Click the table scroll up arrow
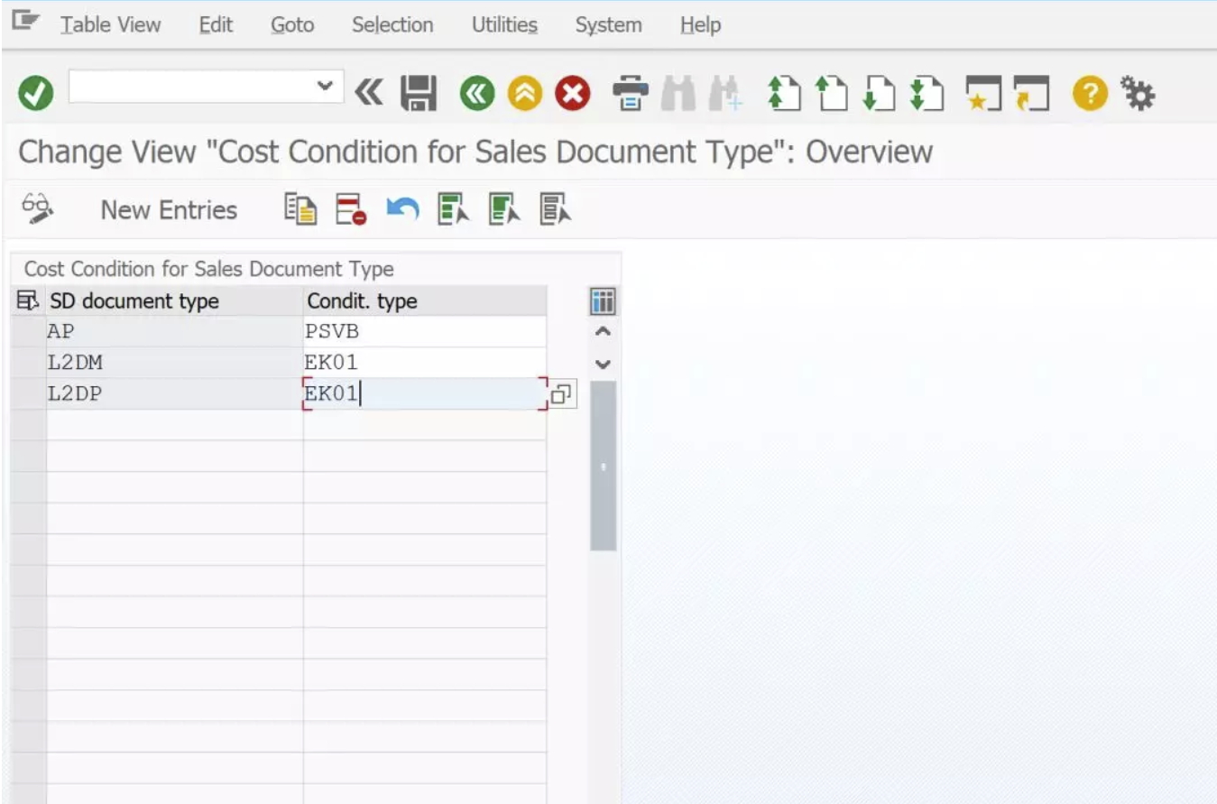This screenshot has width=1217, height=804. click(x=604, y=332)
